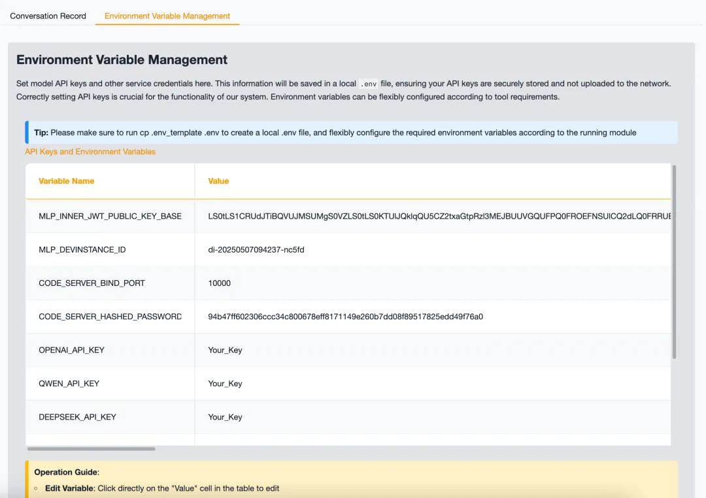Viewport: 706px width, 498px height.
Task: Click the CODE_SERVER_HASHED_PASSWORD name cell
Action: [x=110, y=317]
